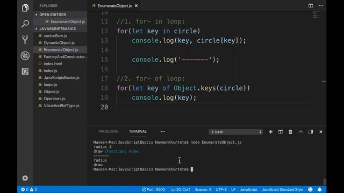Open JavaScriptsBasics.js in the explorer

tap(60, 78)
